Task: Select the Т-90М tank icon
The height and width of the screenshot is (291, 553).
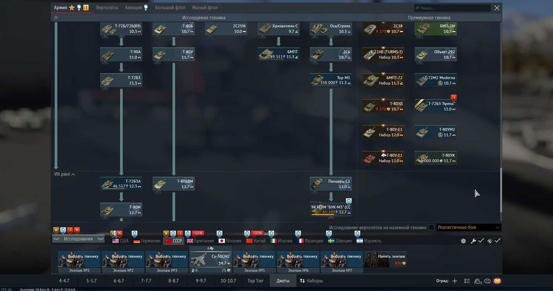Action: (x=107, y=210)
